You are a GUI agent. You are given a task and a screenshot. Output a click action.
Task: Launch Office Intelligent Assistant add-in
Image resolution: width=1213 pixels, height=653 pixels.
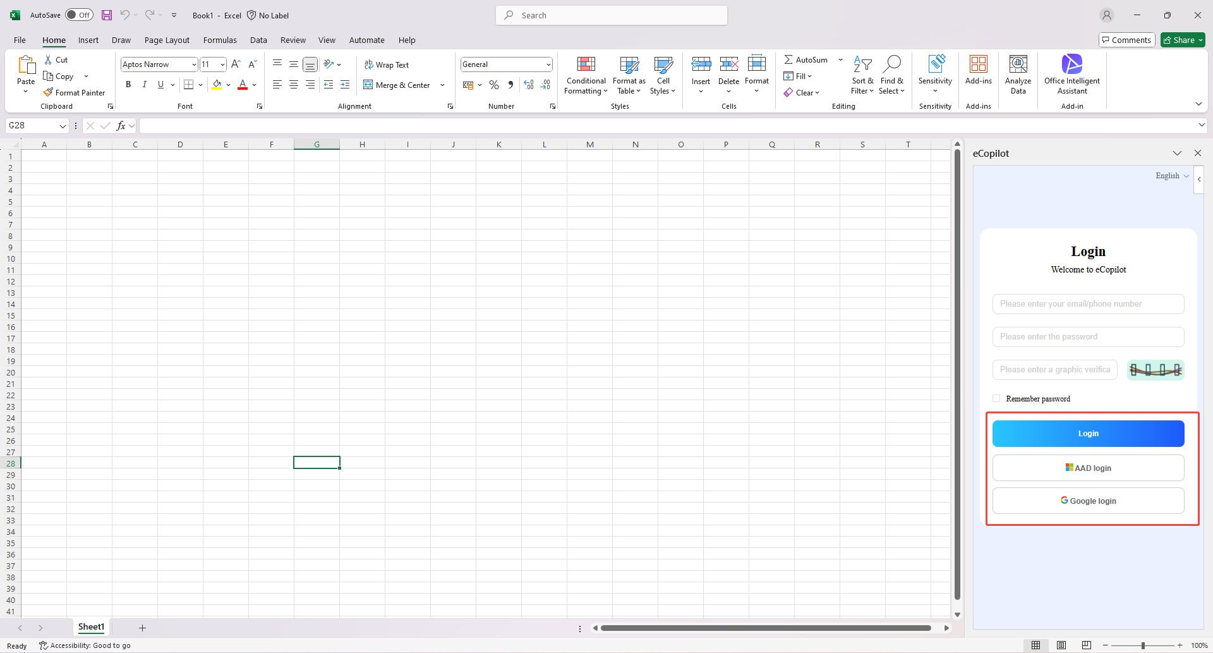coord(1072,75)
